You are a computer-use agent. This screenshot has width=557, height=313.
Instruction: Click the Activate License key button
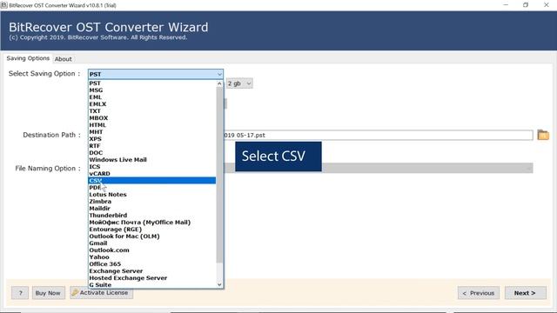point(101,293)
